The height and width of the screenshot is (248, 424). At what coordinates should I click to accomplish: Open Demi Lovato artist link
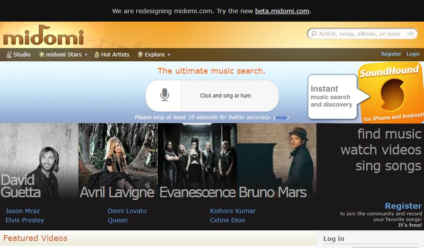pos(127,211)
